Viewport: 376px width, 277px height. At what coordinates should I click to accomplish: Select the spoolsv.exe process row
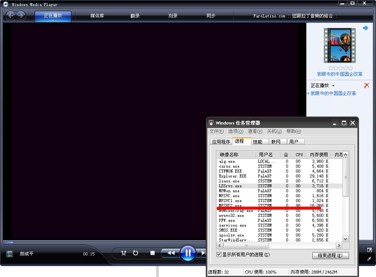tap(279, 235)
